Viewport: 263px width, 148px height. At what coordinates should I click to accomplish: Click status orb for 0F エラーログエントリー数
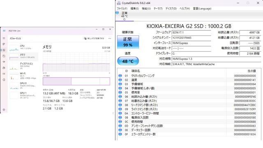(120, 134)
